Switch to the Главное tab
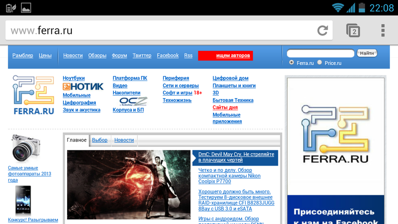398x224 pixels. pos(77,140)
